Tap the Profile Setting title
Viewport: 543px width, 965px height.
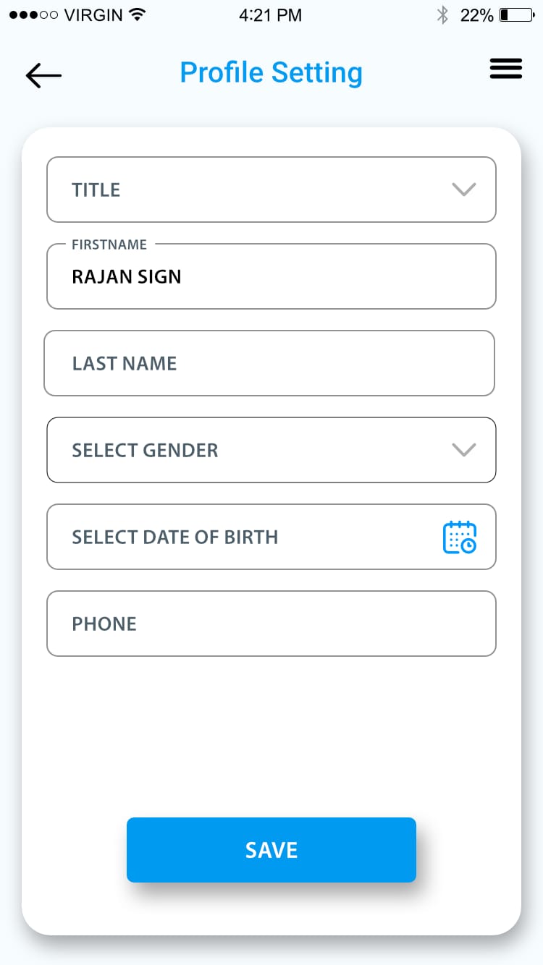pyautogui.click(x=271, y=72)
